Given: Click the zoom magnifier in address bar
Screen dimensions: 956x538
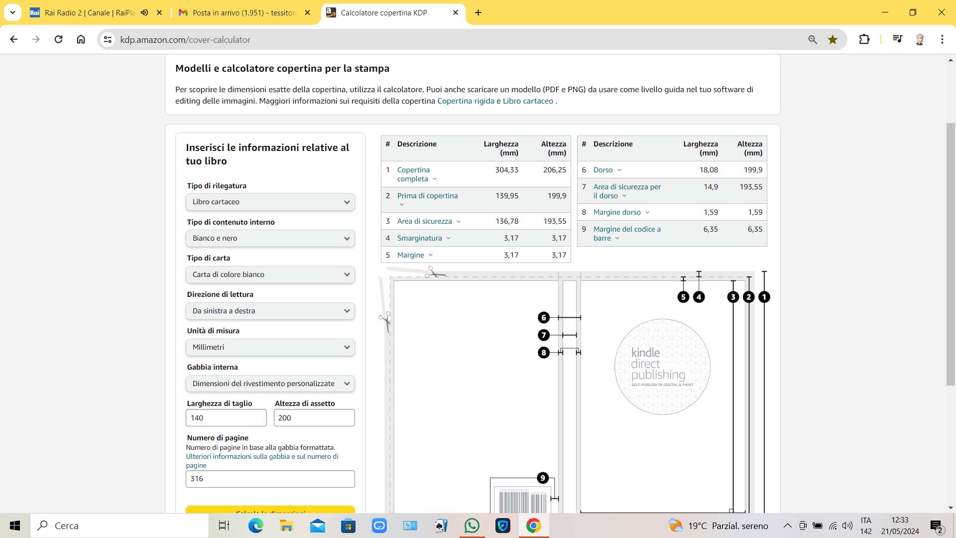Looking at the screenshot, I should tap(813, 39).
